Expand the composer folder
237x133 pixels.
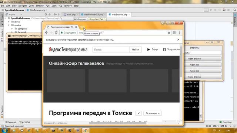click(12, 29)
